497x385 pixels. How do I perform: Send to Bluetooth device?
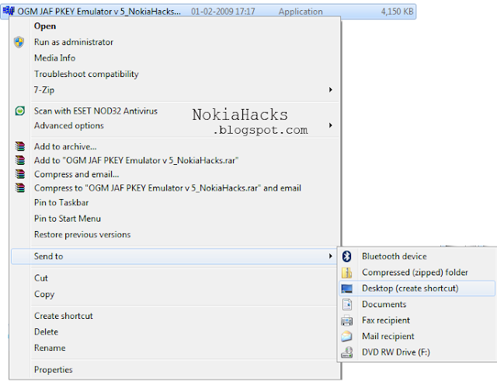pos(417,256)
